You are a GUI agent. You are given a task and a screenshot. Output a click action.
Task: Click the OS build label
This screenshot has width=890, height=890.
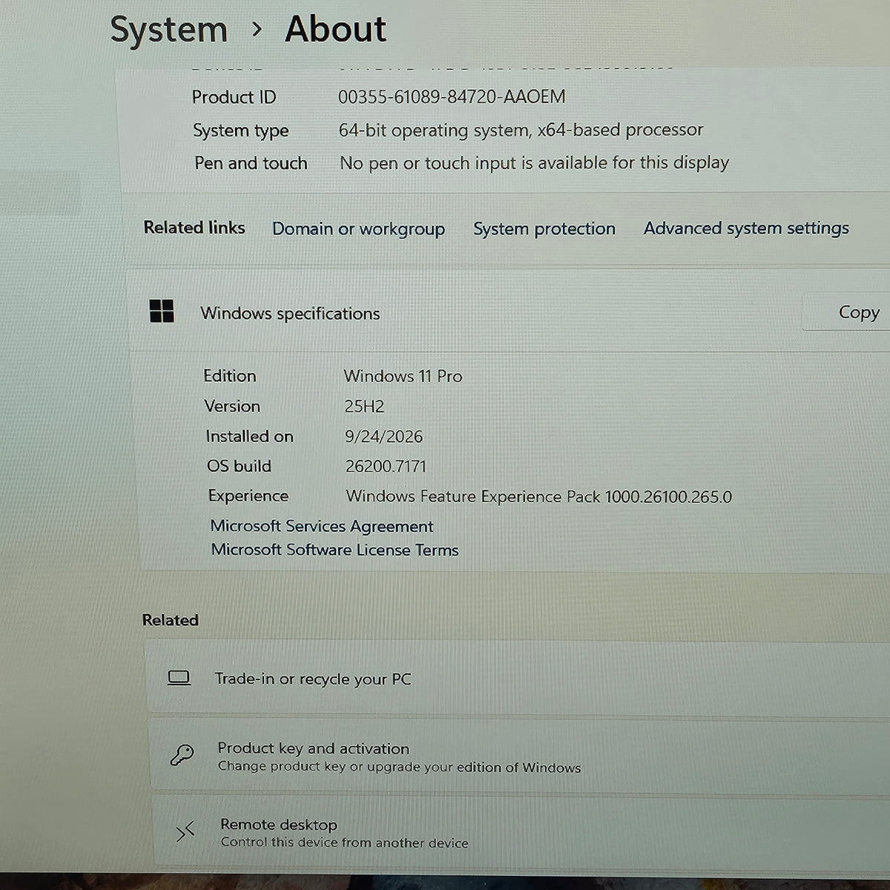pyautogui.click(x=239, y=466)
